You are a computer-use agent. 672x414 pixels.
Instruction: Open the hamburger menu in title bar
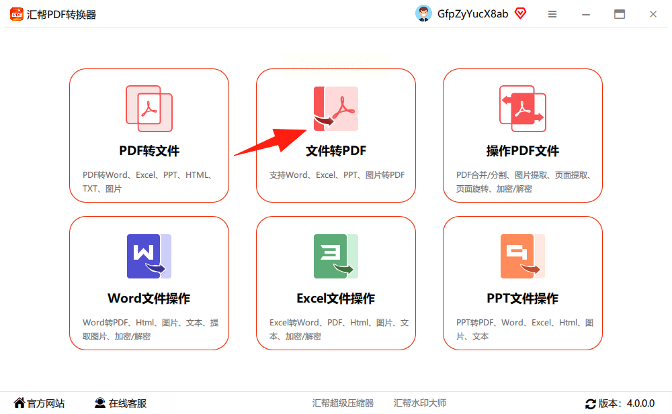click(552, 14)
